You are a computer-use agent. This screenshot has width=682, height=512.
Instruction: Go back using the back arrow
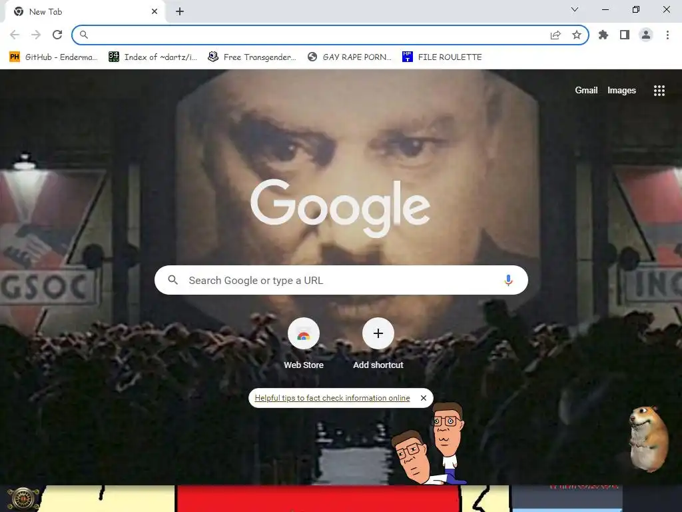(x=15, y=35)
